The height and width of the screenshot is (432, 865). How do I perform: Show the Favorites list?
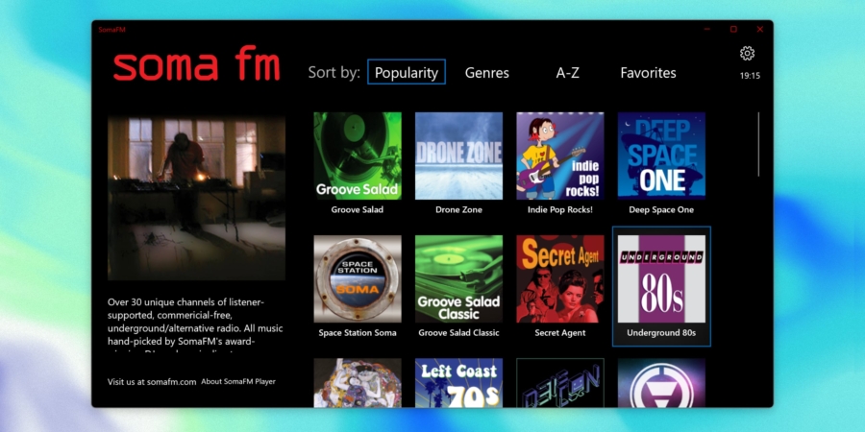(648, 72)
